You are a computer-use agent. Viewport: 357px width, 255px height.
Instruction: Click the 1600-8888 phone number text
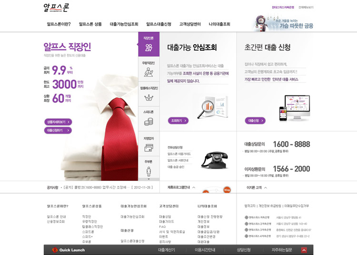click(x=291, y=144)
